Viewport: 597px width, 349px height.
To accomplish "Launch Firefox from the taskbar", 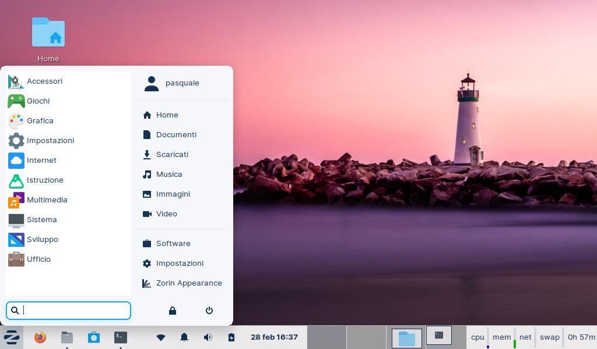I will point(40,337).
